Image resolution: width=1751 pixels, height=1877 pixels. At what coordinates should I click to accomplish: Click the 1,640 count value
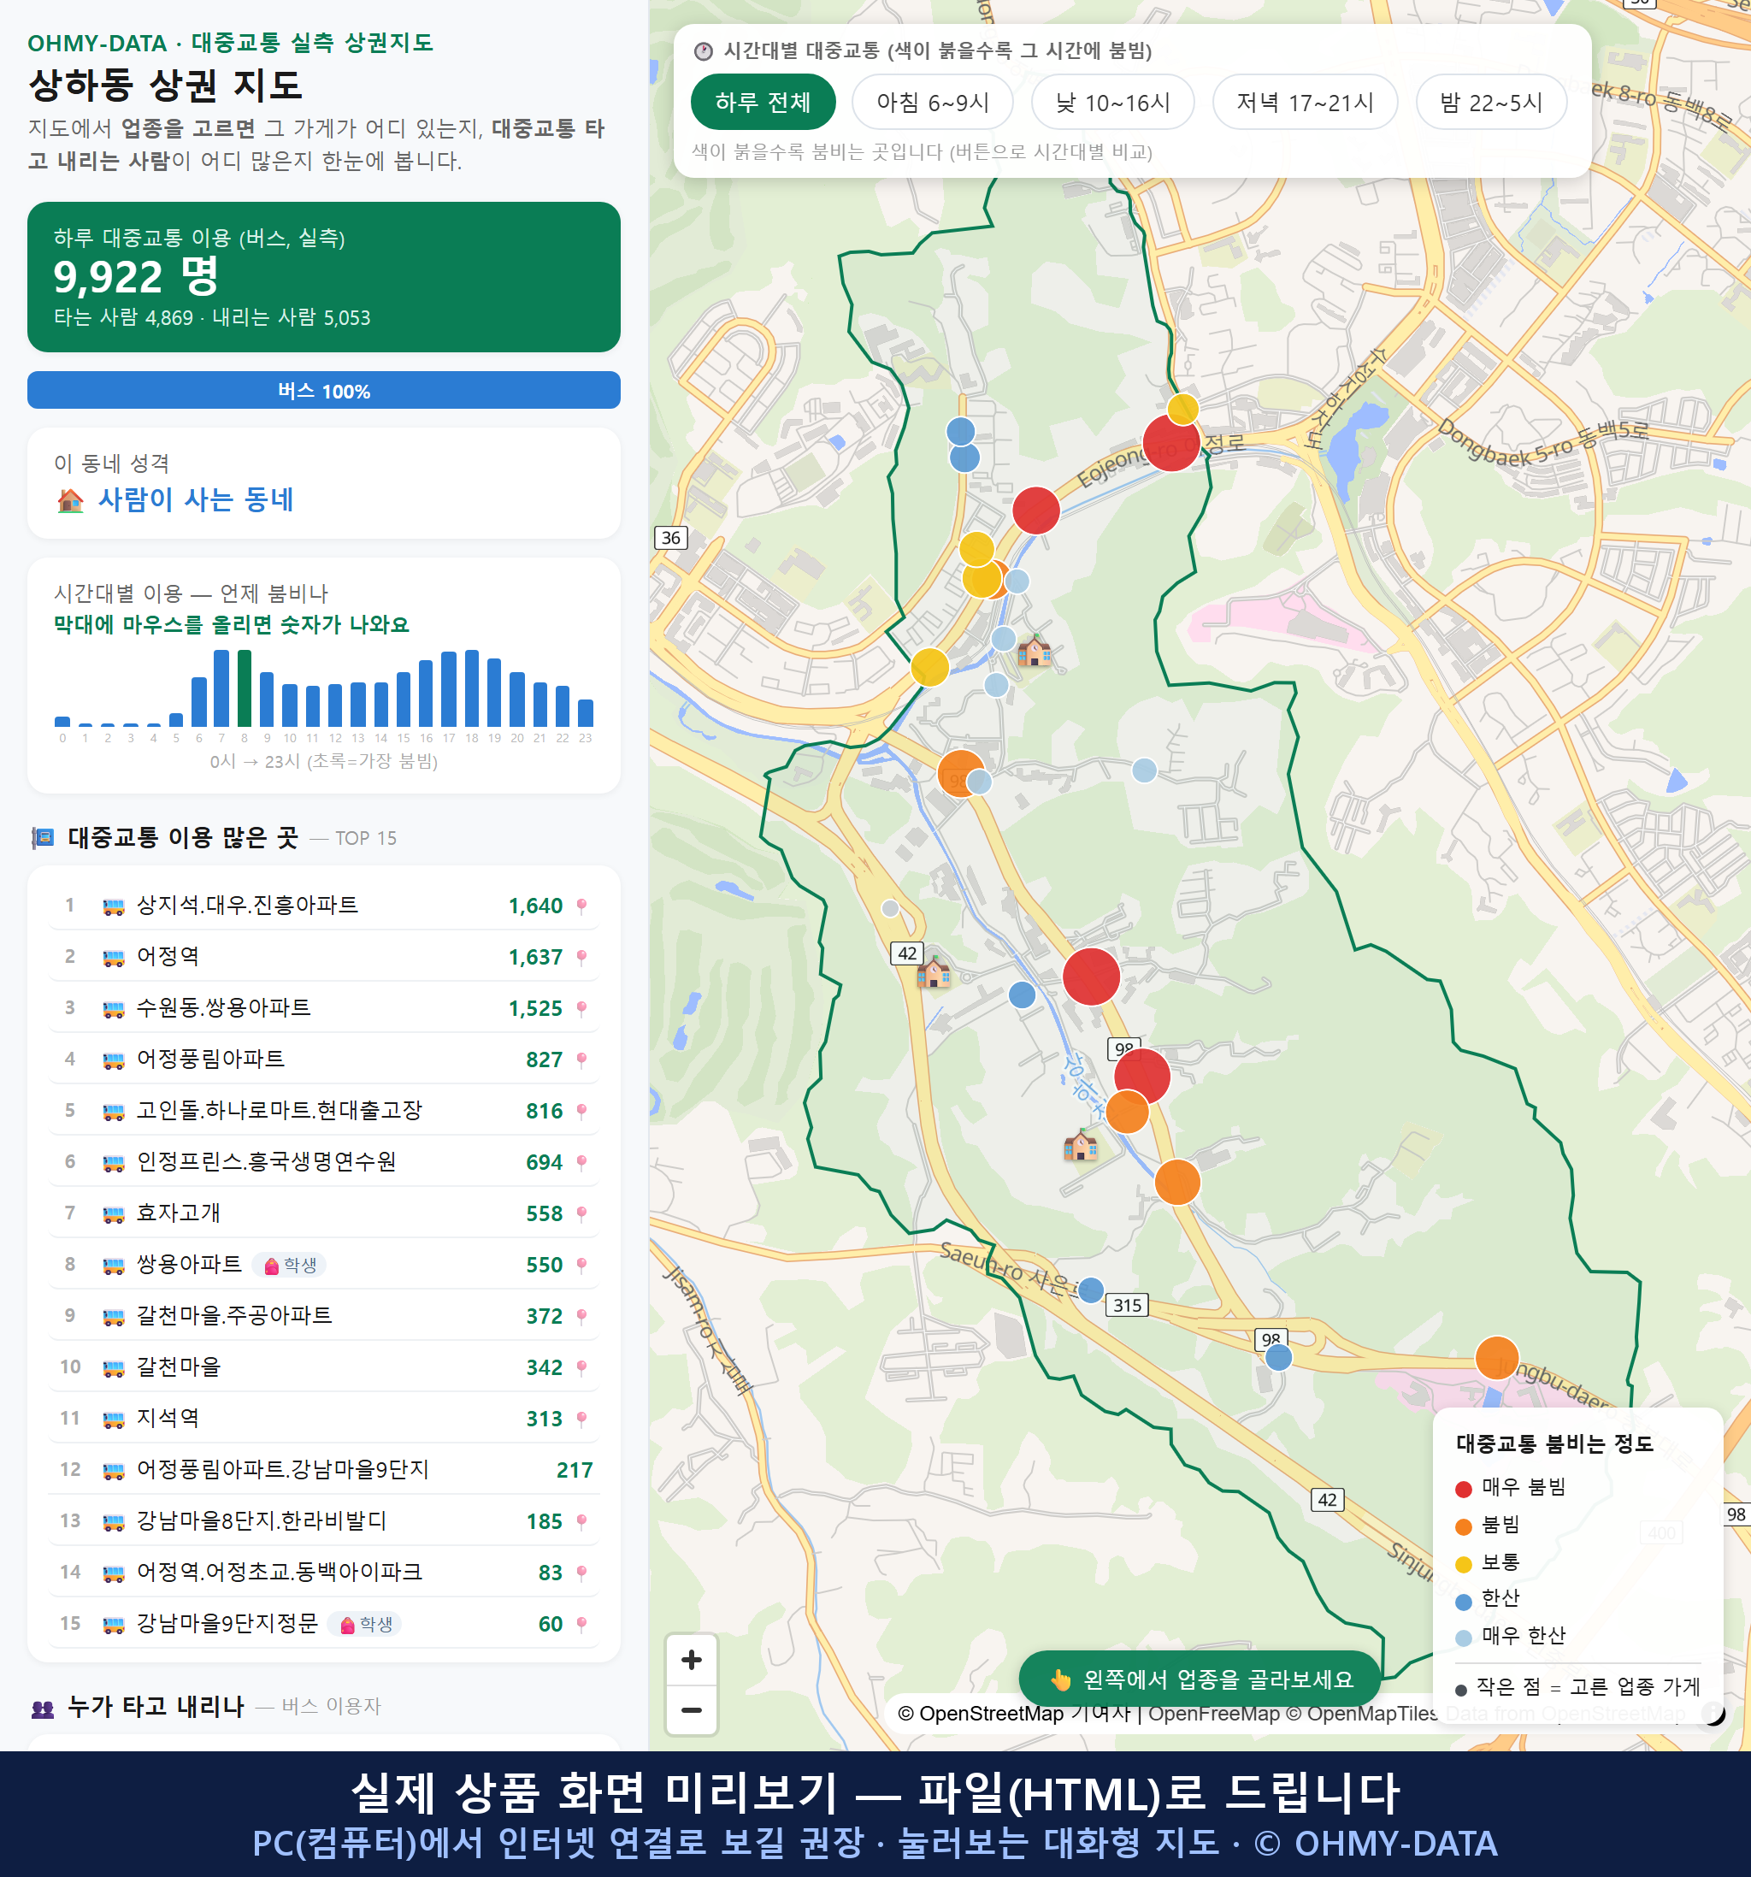pyautogui.click(x=535, y=906)
